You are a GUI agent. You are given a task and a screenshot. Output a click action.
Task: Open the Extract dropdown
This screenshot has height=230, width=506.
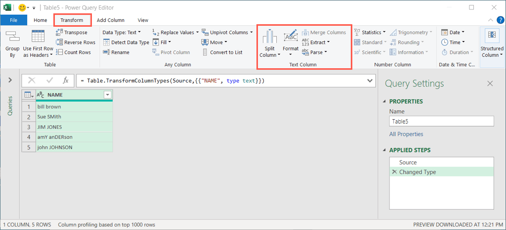pos(316,43)
